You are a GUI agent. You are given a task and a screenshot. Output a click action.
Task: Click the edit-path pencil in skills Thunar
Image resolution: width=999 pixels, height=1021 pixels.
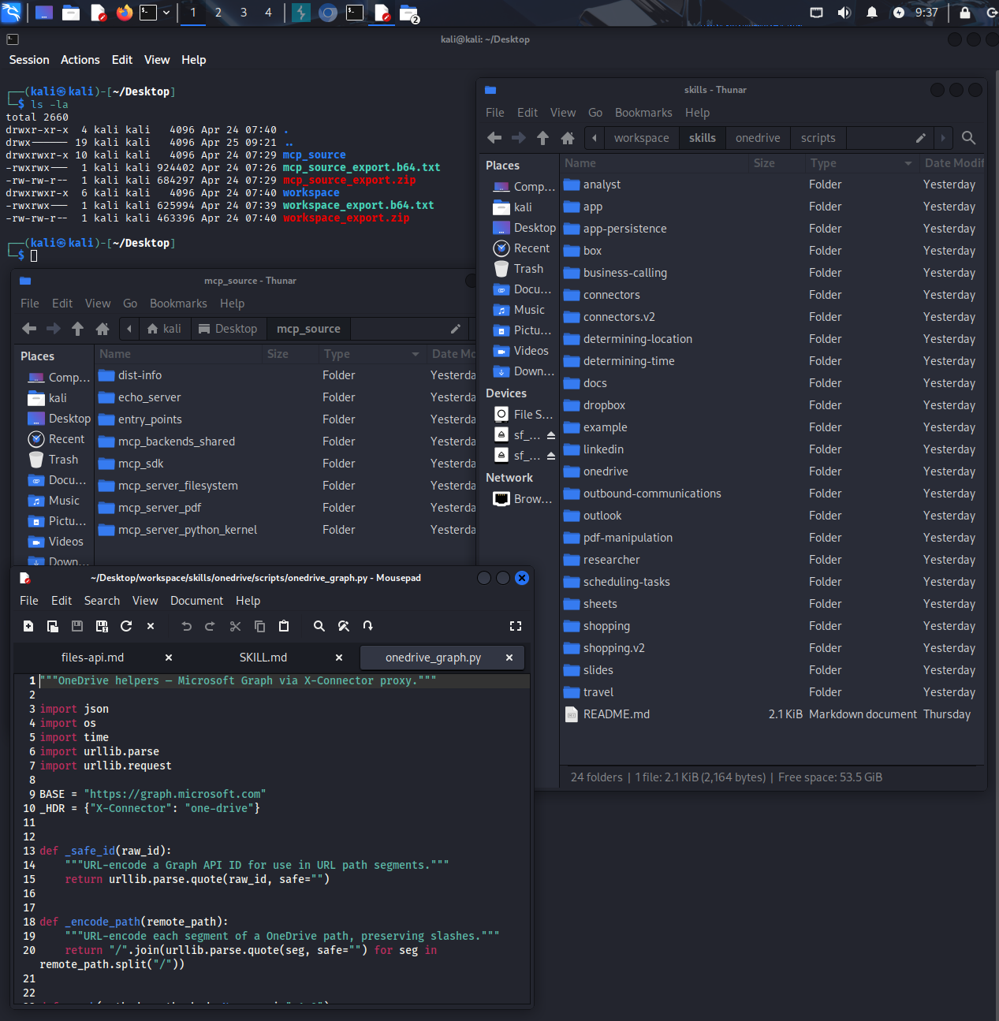pos(920,138)
